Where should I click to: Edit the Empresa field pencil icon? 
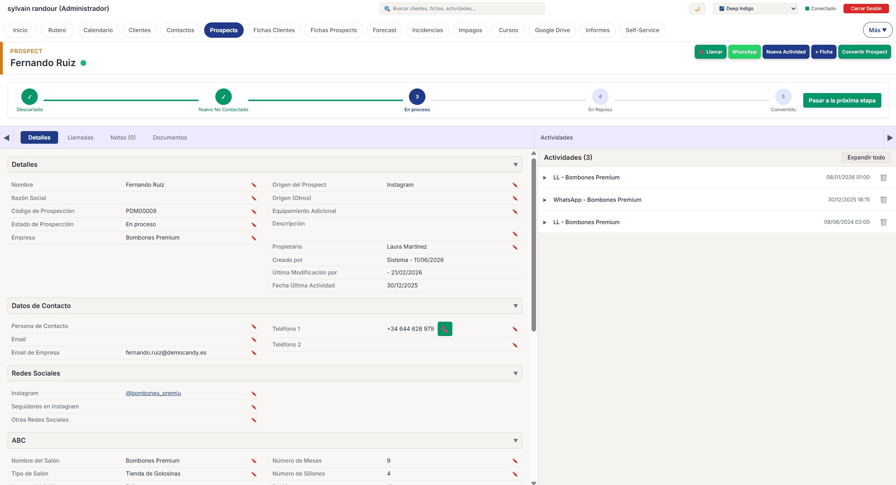tap(254, 238)
